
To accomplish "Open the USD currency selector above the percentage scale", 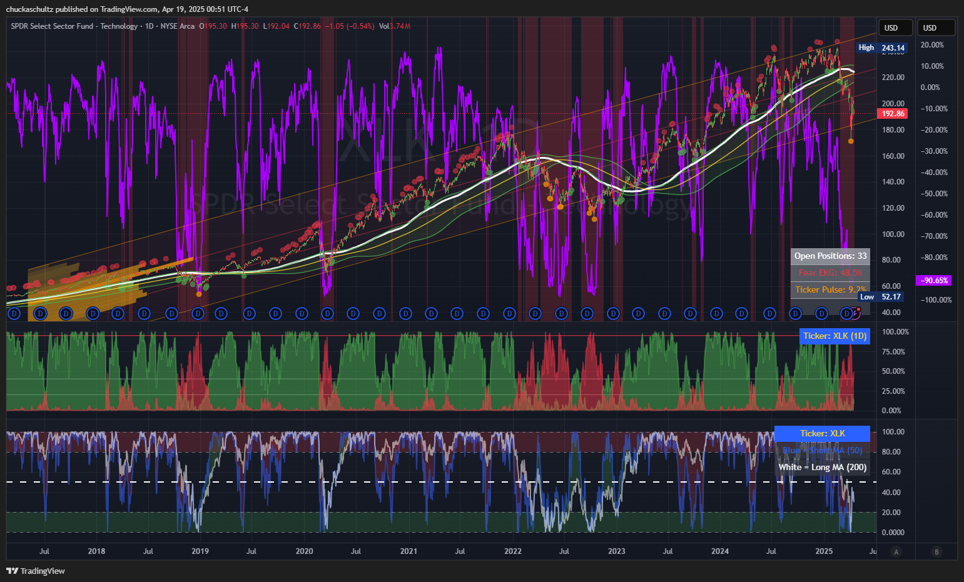I will pyautogui.click(x=936, y=28).
